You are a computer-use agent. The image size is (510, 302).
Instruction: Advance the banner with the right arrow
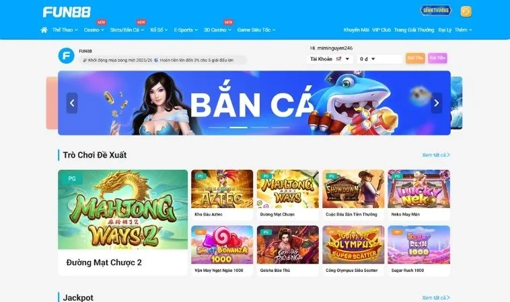click(437, 103)
